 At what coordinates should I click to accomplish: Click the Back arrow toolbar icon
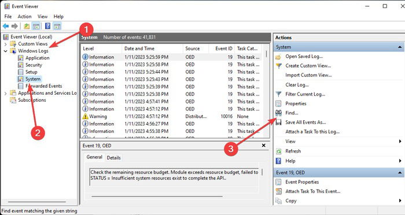(6, 26)
